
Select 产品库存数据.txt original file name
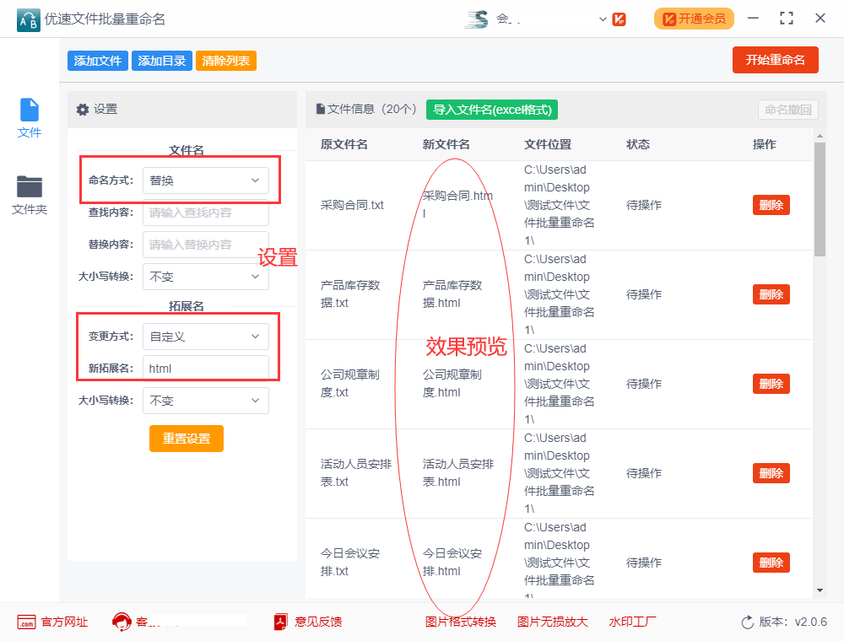coord(350,294)
